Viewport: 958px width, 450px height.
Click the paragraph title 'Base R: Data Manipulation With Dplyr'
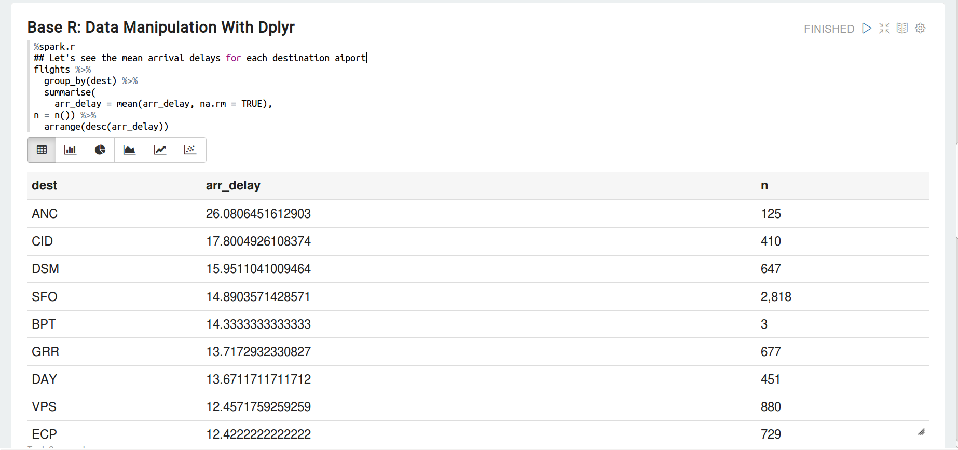point(161,28)
